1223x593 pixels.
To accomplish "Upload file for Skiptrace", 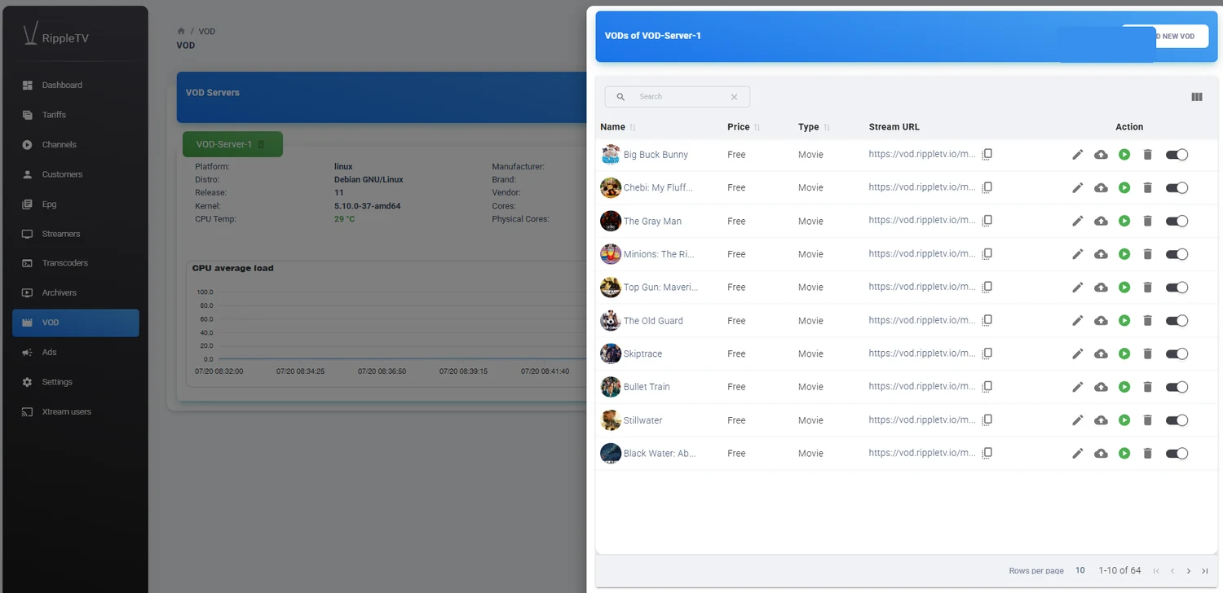I will tap(1101, 354).
